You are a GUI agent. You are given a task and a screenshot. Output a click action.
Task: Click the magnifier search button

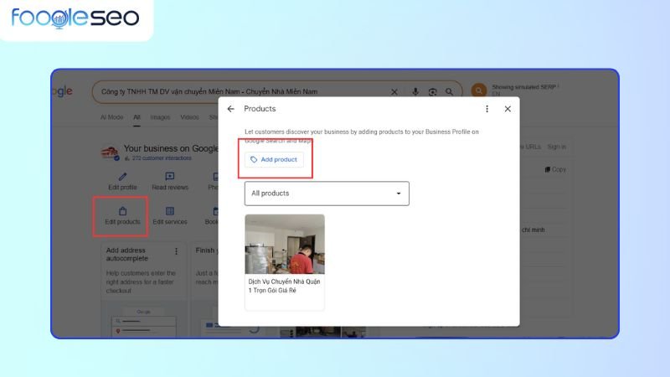[451, 91]
